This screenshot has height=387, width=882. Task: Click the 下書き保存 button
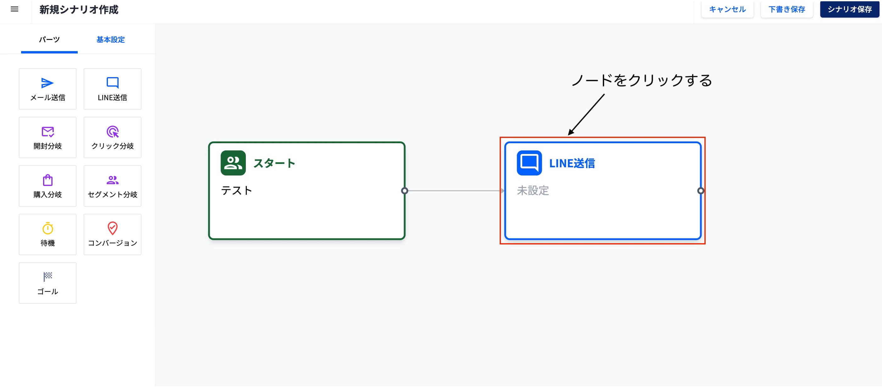point(786,9)
